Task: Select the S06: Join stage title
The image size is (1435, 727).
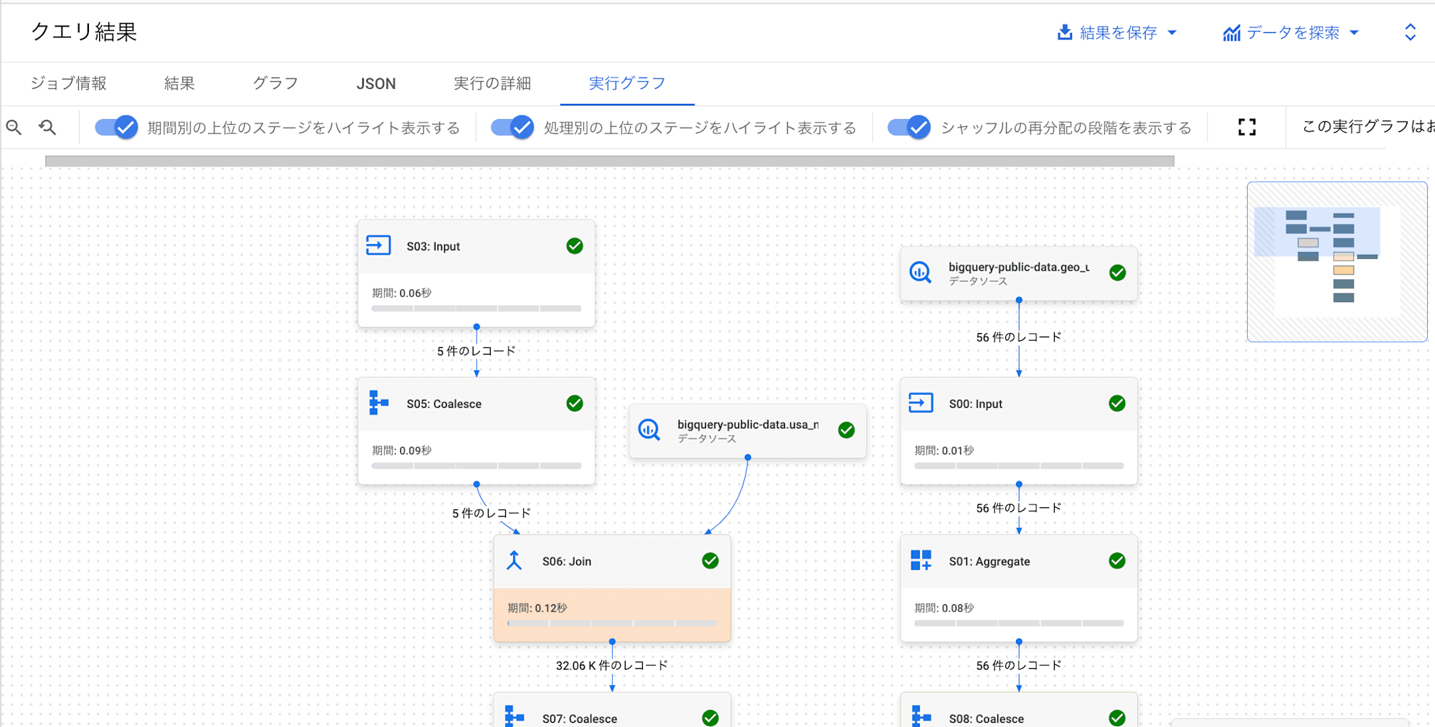Action: tap(567, 561)
